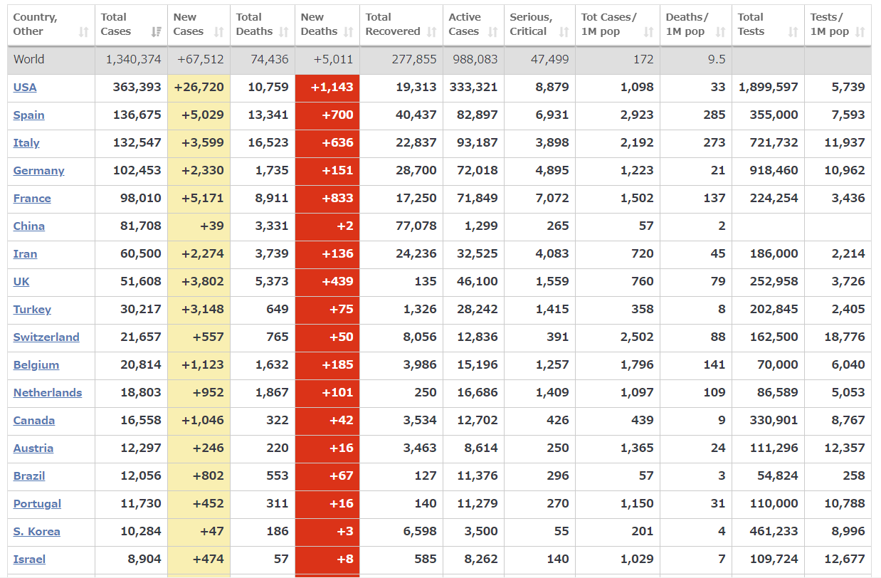Open the Canada country link
The width and height of the screenshot is (881, 578).
click(34, 421)
